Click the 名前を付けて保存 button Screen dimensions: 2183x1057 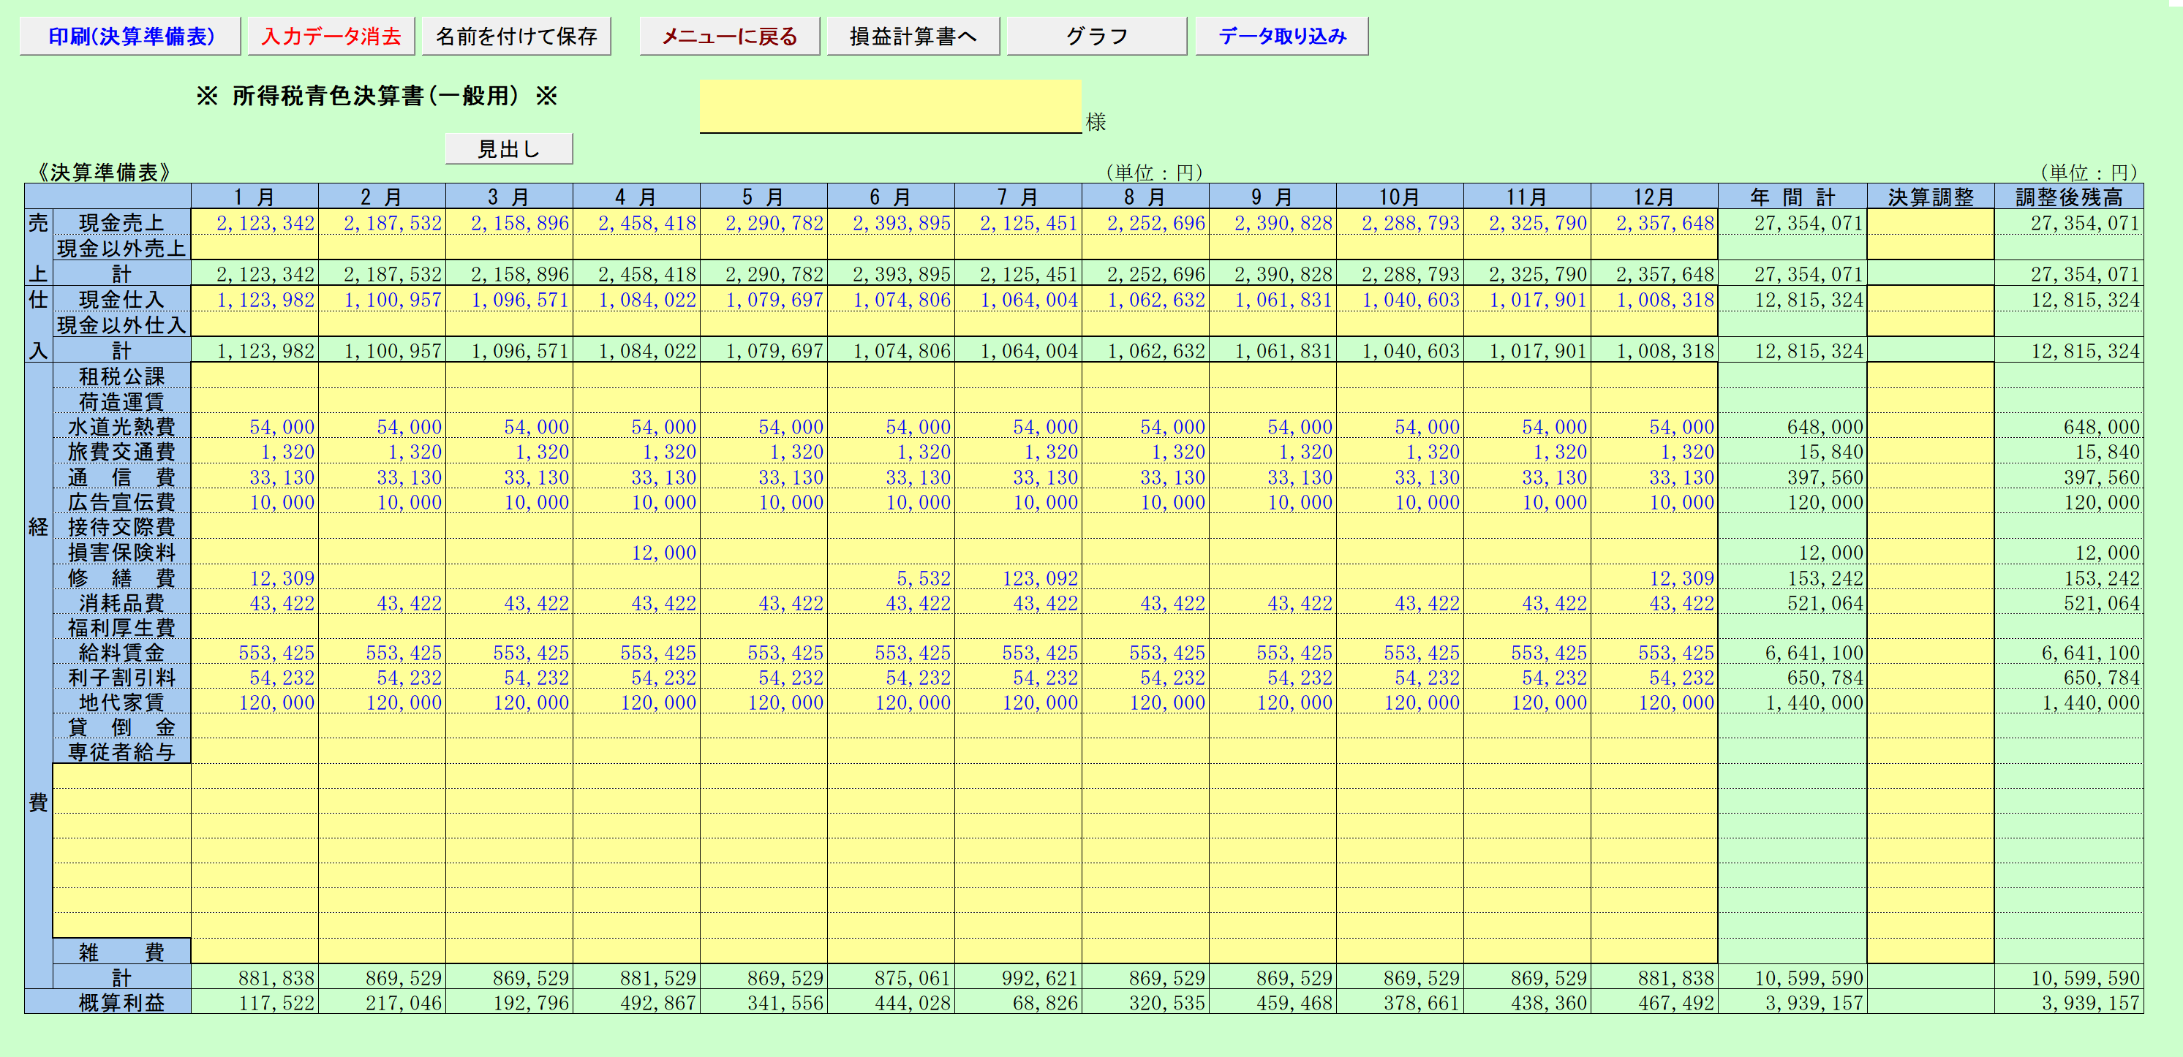pos(516,37)
